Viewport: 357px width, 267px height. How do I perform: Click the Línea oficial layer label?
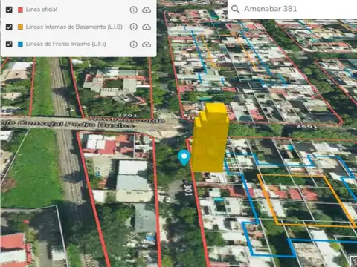(x=42, y=10)
